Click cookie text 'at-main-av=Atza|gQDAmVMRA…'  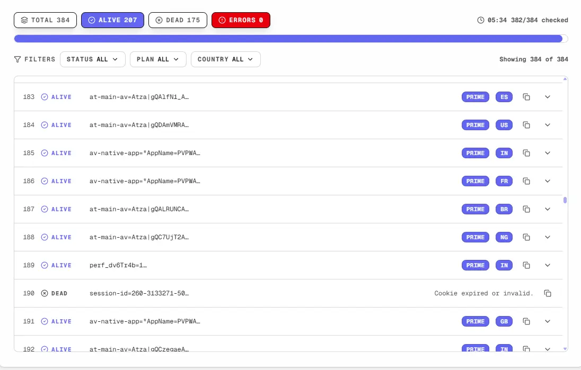pos(139,125)
